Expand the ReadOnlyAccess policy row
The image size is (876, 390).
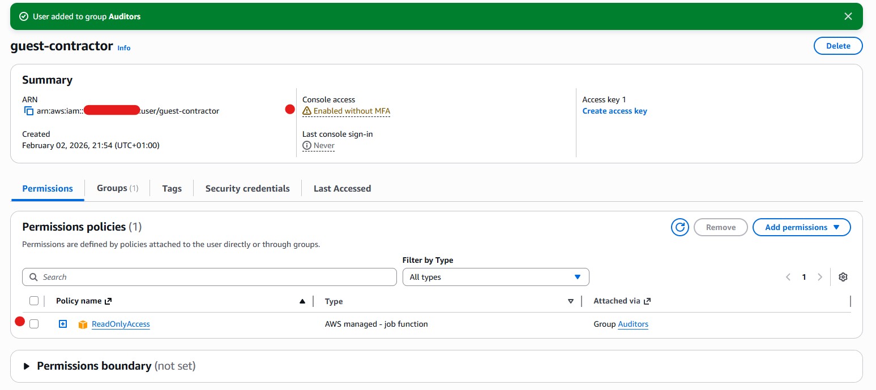[x=63, y=324]
